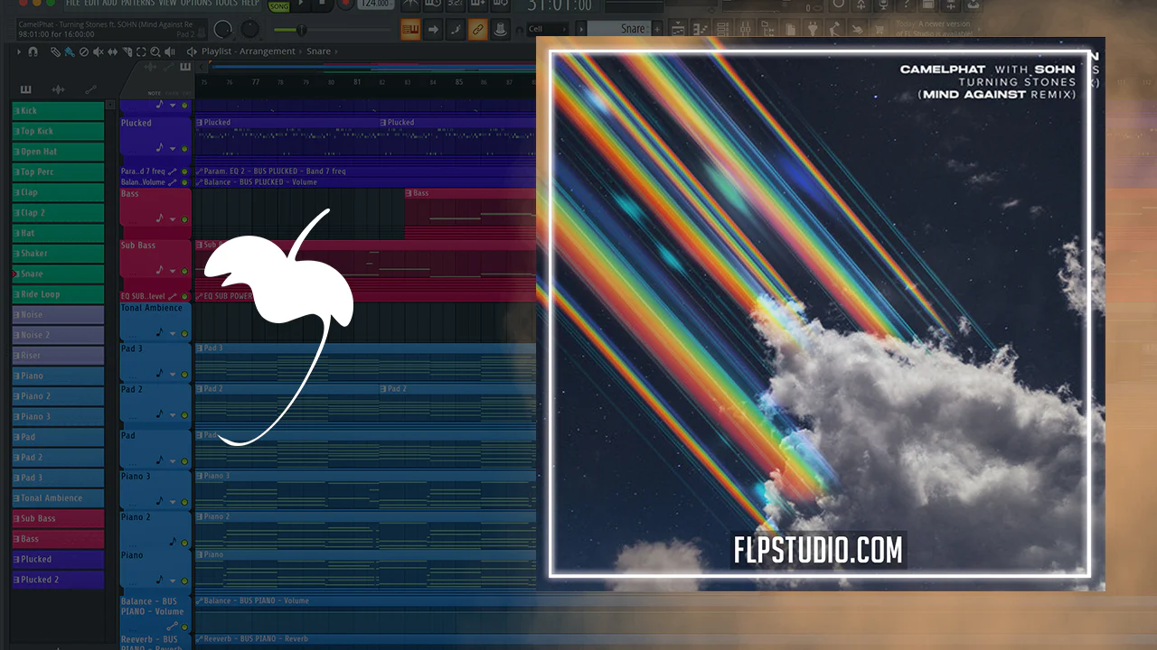Image resolution: width=1157 pixels, height=650 pixels.
Task: Toggle the link chain icon in toolbar
Action: point(477,30)
